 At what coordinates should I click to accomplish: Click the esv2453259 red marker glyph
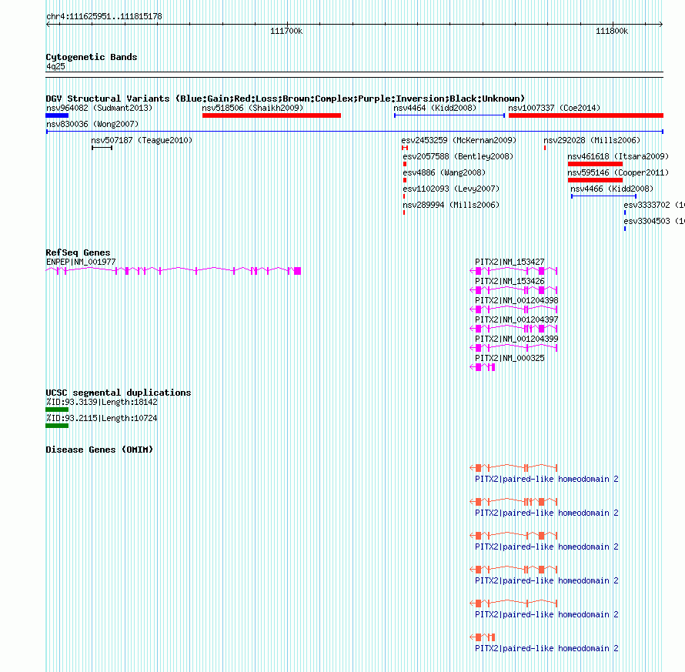point(405,148)
